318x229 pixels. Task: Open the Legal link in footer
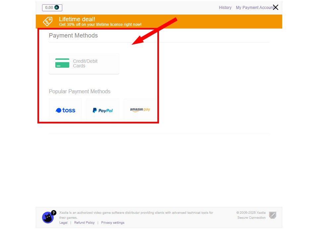(63, 223)
